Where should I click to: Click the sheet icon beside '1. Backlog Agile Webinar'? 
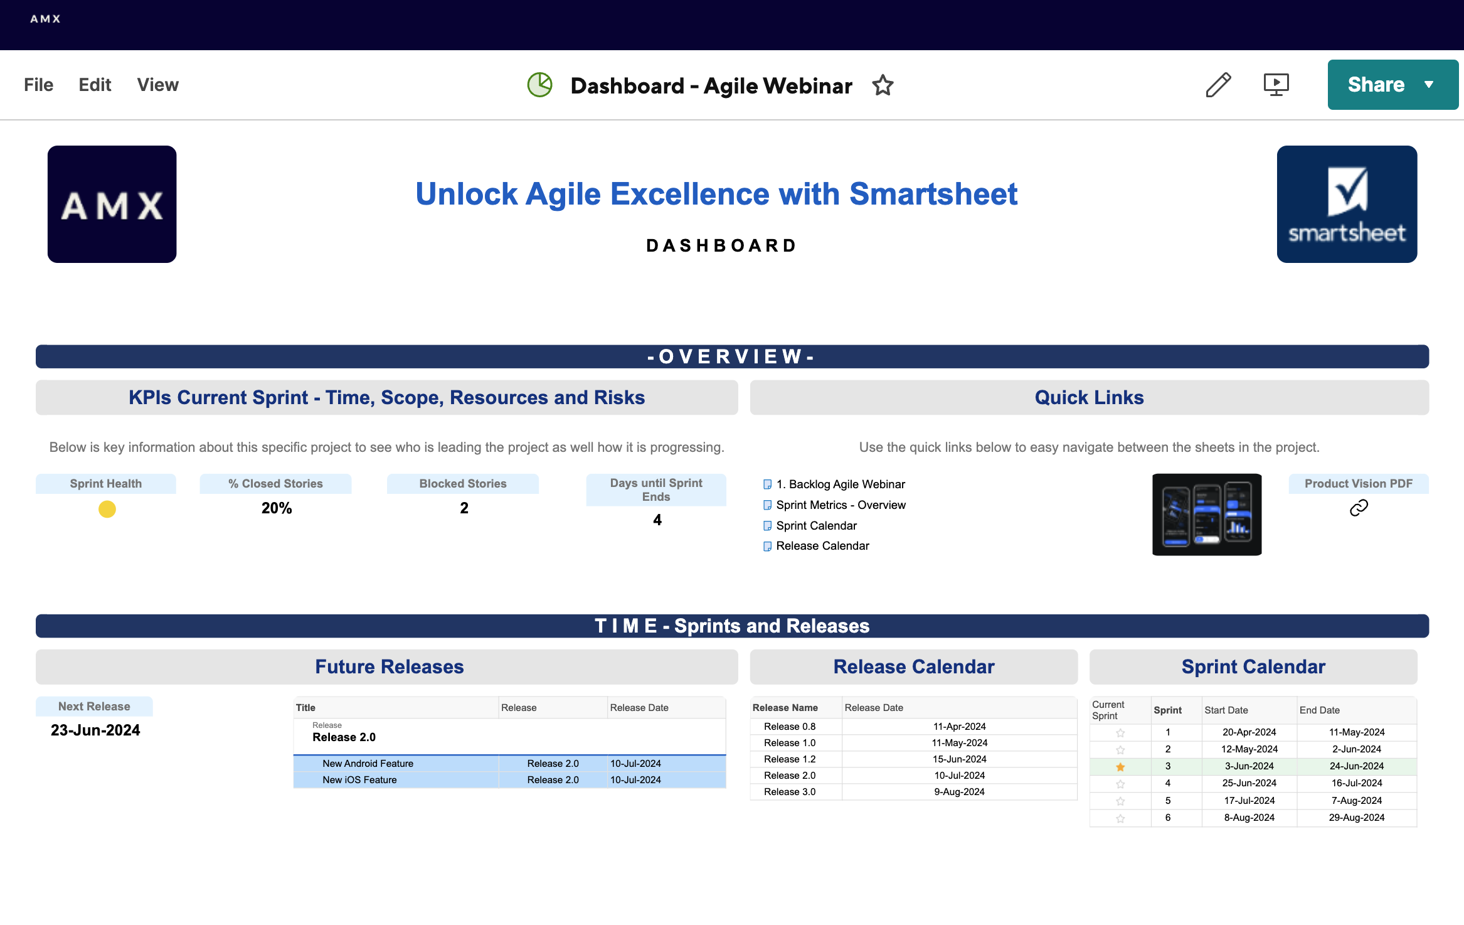767,484
